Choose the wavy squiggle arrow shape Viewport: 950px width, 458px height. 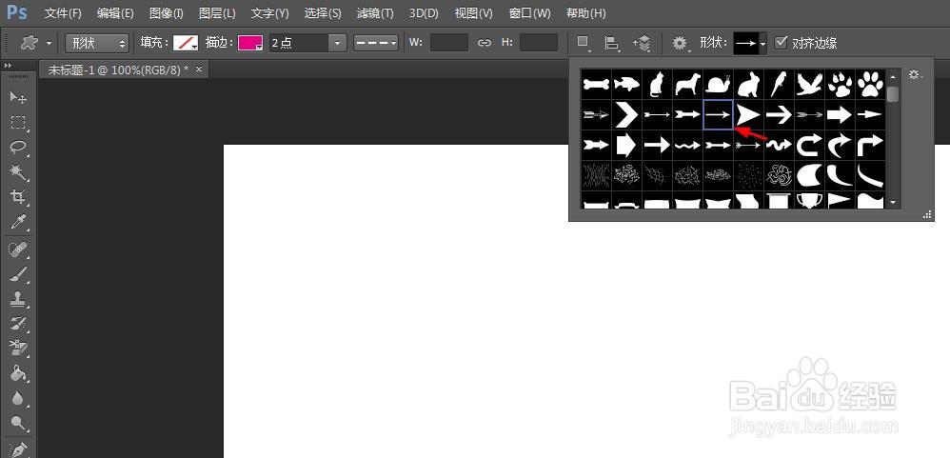pos(779,145)
